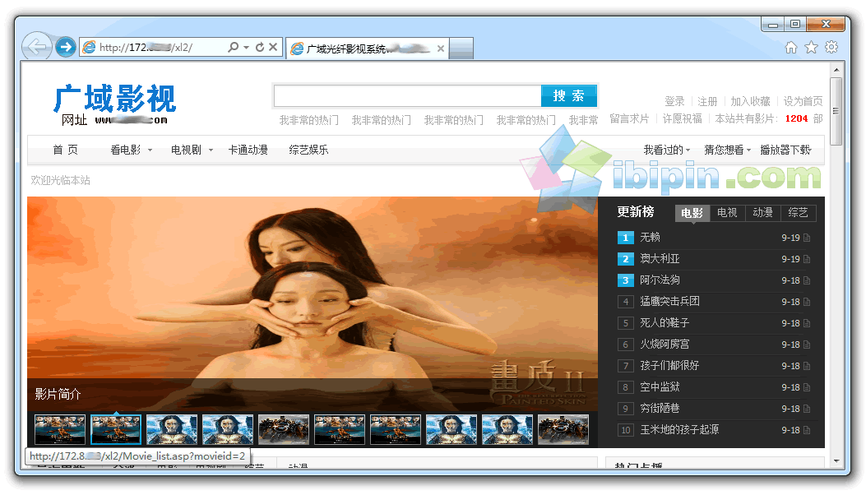Click the page scrollbar down arrow
This screenshot has height=495, width=866.
click(x=836, y=461)
